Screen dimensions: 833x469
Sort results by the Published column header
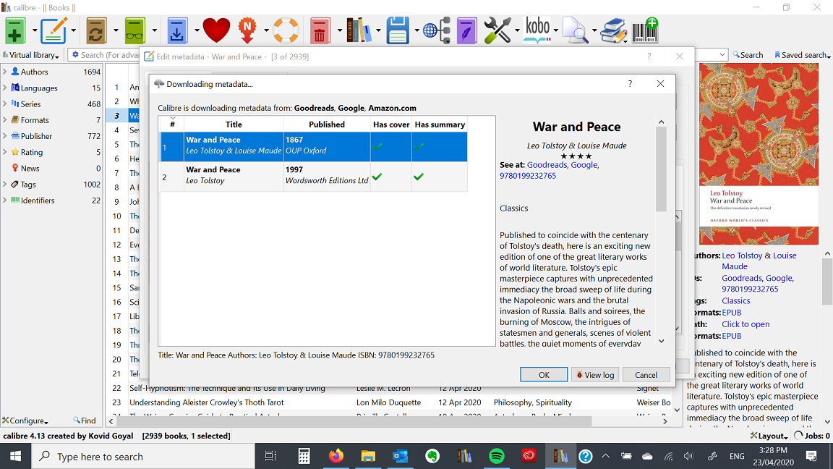[x=327, y=124]
